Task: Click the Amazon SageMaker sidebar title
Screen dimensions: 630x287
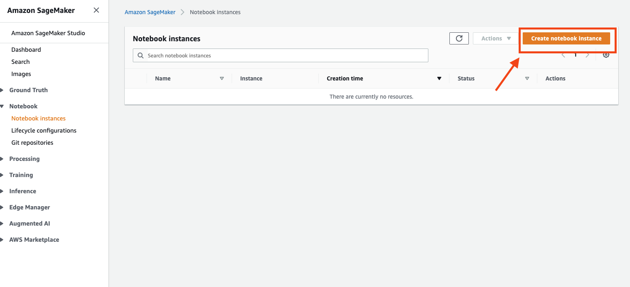Action: coord(41,11)
